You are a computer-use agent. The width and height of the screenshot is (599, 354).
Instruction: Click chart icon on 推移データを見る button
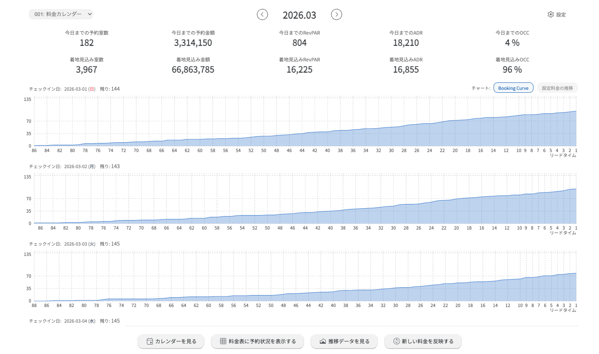tap(323, 341)
